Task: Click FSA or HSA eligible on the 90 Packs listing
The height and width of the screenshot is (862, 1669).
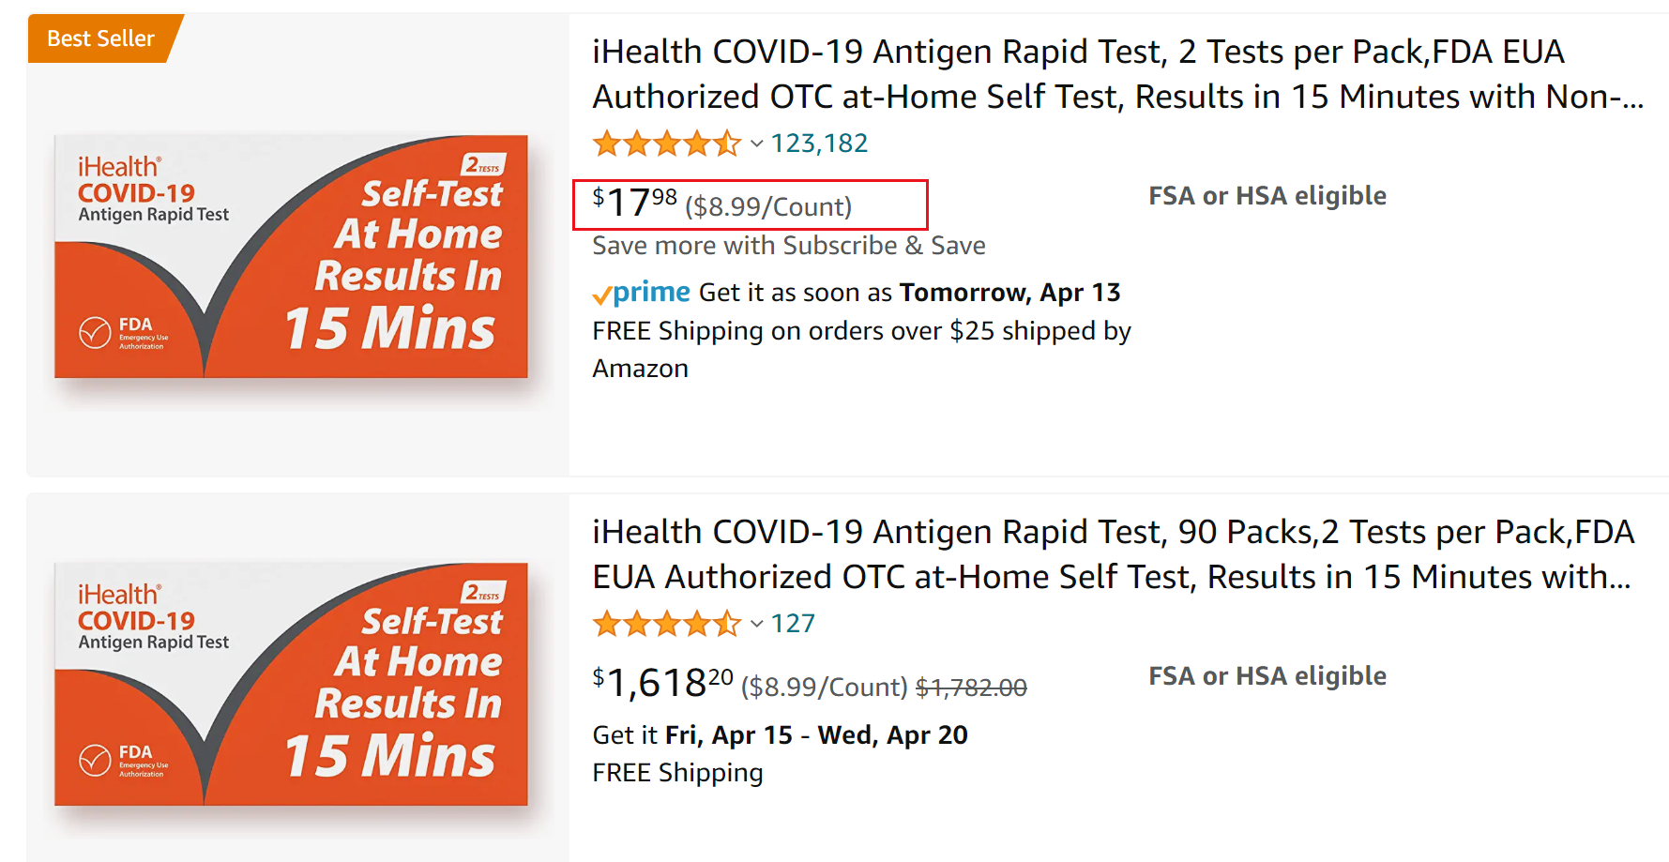Action: click(1267, 676)
